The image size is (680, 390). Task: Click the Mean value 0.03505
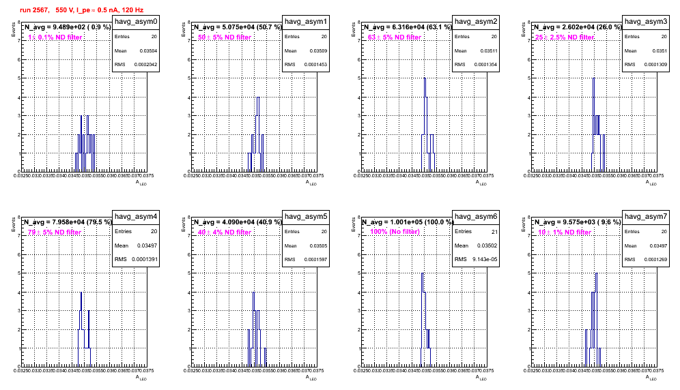coord(318,245)
